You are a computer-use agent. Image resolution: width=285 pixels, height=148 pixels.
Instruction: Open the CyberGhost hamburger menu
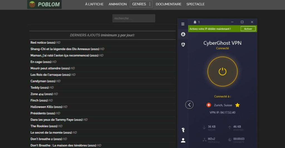pos(183,24)
